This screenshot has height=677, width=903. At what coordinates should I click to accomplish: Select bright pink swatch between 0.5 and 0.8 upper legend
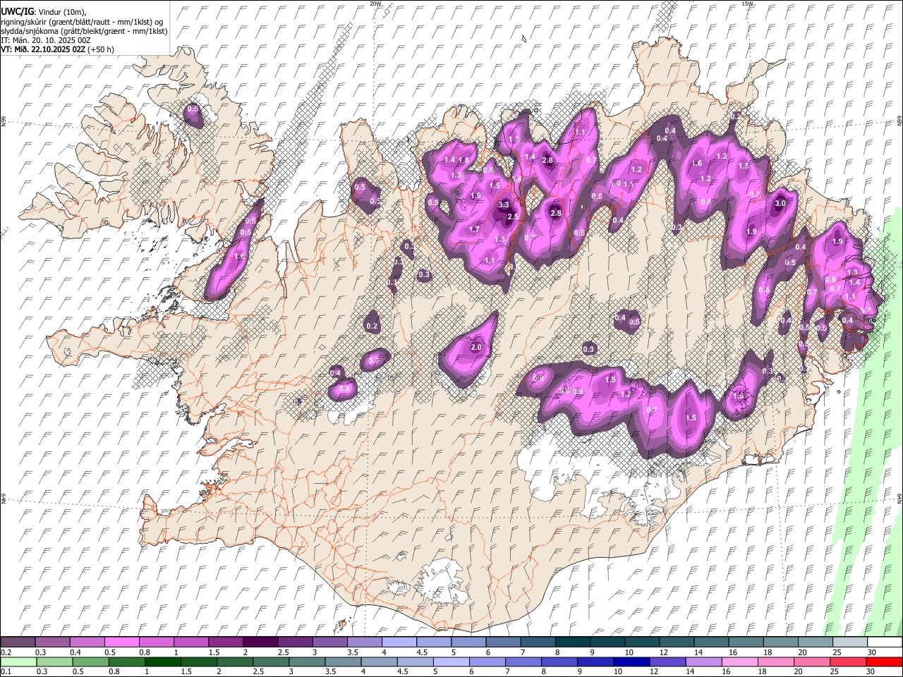(x=122, y=642)
